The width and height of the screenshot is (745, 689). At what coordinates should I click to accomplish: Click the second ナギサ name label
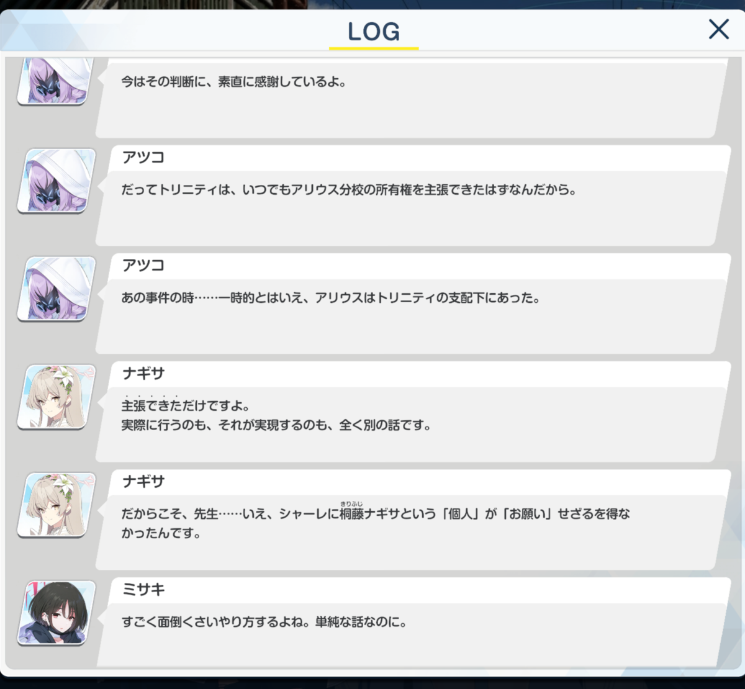point(143,482)
